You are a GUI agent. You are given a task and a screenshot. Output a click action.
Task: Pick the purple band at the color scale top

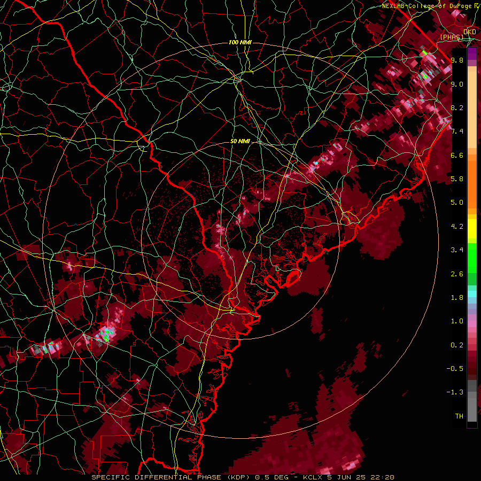pyautogui.click(x=472, y=53)
